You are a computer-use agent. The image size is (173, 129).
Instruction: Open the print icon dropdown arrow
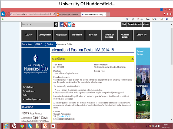click(x=144, y=19)
